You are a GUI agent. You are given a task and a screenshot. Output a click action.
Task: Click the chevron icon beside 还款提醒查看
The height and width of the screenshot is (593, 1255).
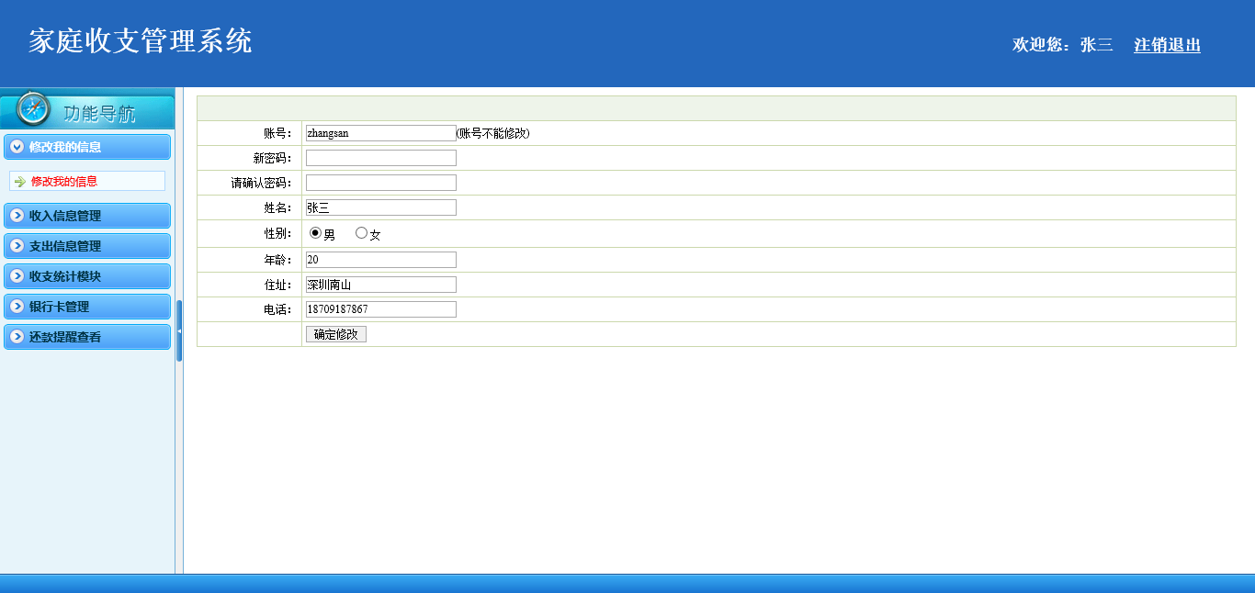[17, 337]
